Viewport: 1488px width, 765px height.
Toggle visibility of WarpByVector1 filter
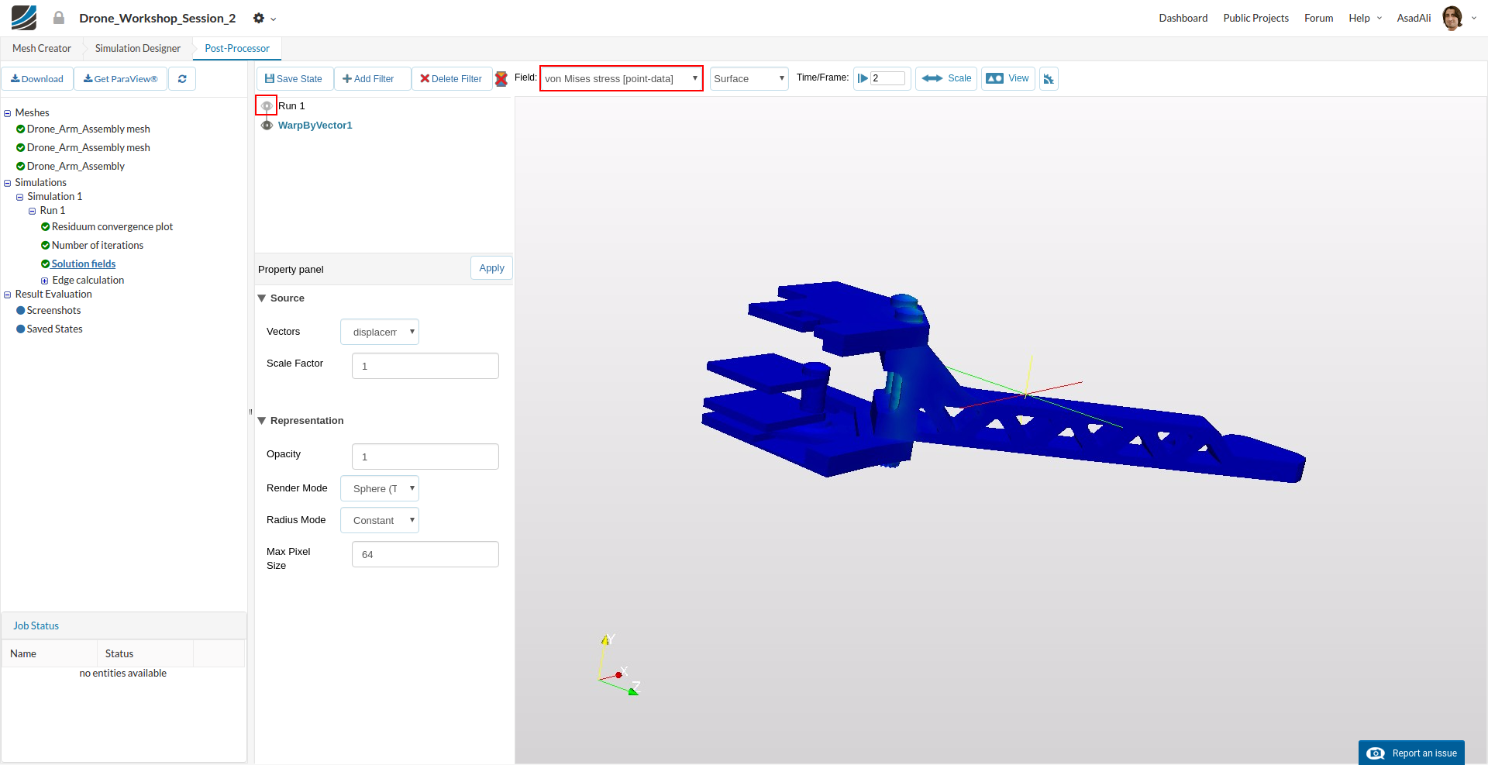[x=267, y=126]
